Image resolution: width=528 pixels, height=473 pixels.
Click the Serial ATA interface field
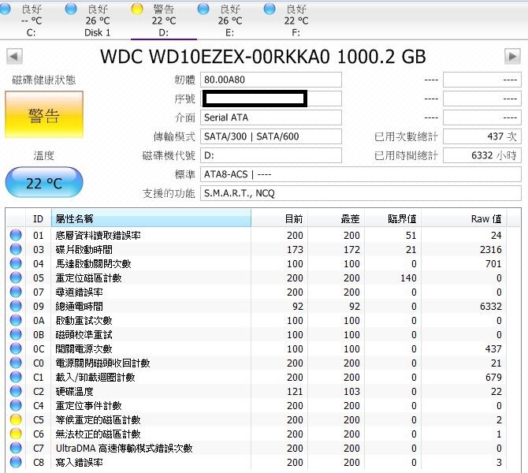[271, 117]
